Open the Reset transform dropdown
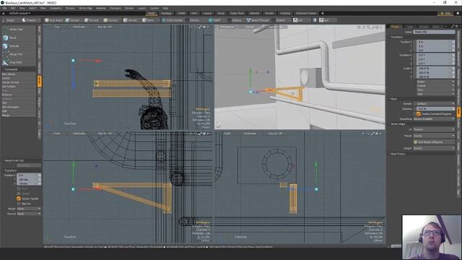Viewport: 462px width, 260px height. pyautogui.click(x=435, y=82)
